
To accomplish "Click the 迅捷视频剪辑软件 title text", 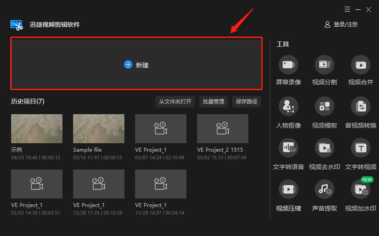I will click(55, 25).
